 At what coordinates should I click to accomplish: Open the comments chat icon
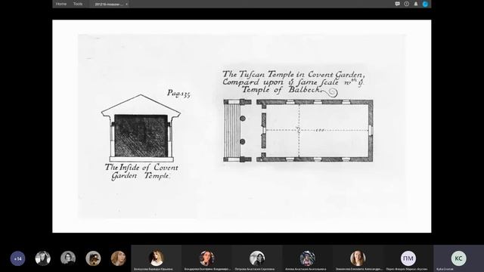click(x=397, y=4)
